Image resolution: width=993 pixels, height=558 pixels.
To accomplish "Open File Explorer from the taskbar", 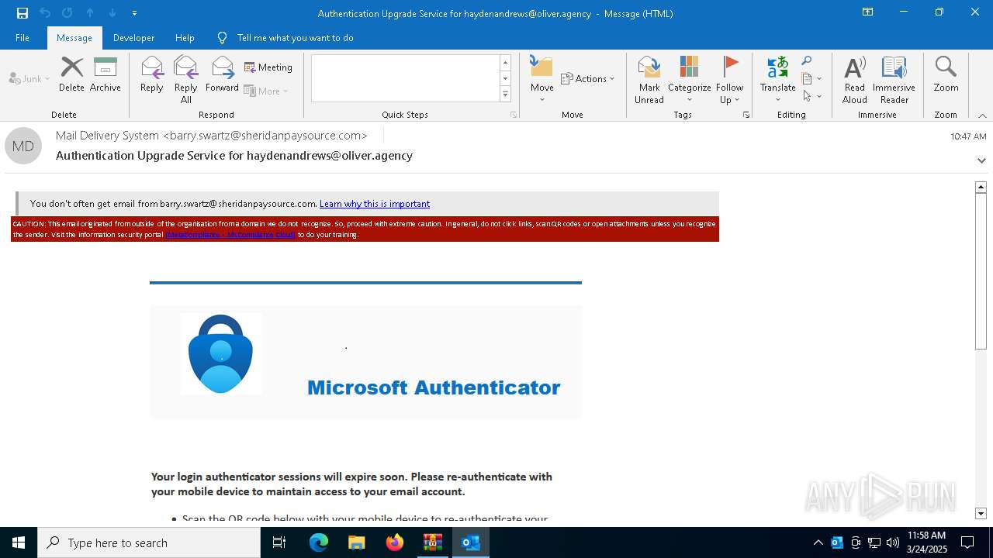I will tap(357, 542).
